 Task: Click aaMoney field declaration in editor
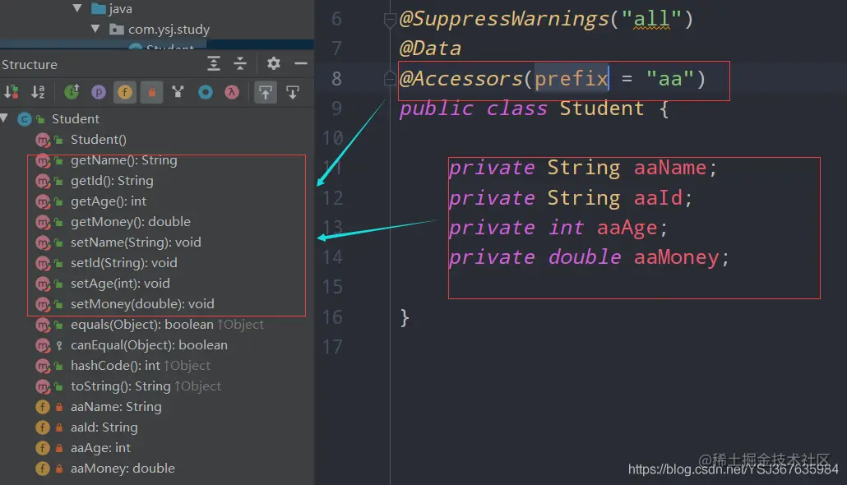pos(676,257)
